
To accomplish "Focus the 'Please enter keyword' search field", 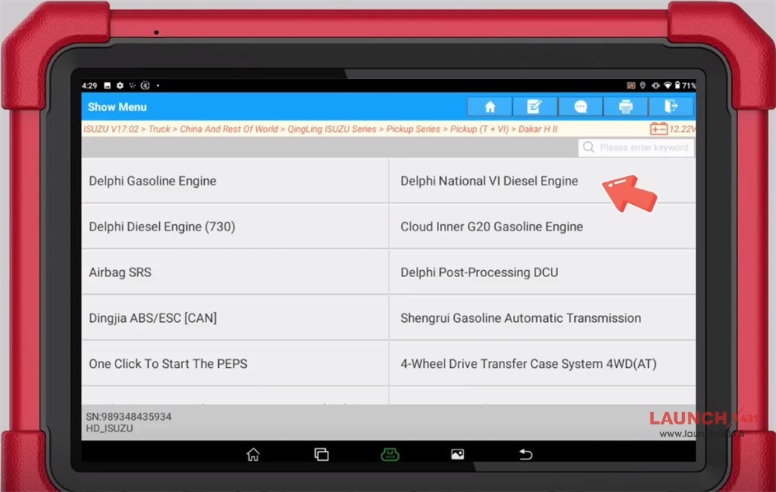I will (x=636, y=147).
